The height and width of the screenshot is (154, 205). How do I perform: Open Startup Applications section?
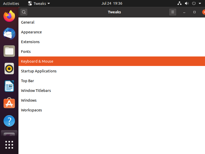click(x=112, y=71)
